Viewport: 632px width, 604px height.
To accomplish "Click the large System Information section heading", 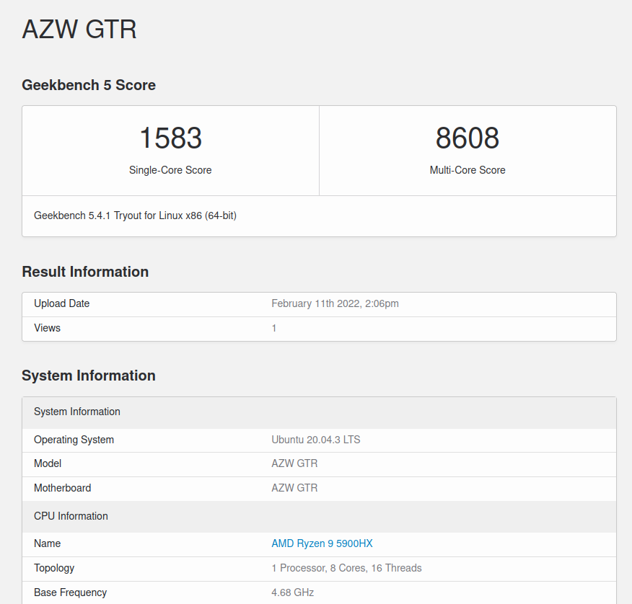I will tap(89, 376).
